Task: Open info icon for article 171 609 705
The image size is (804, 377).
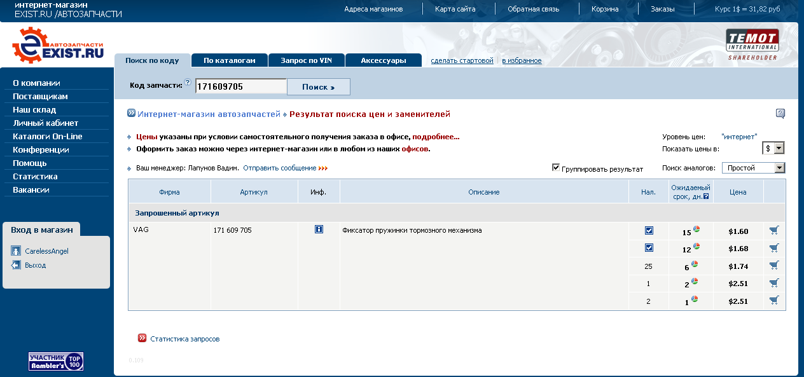Action: click(319, 230)
